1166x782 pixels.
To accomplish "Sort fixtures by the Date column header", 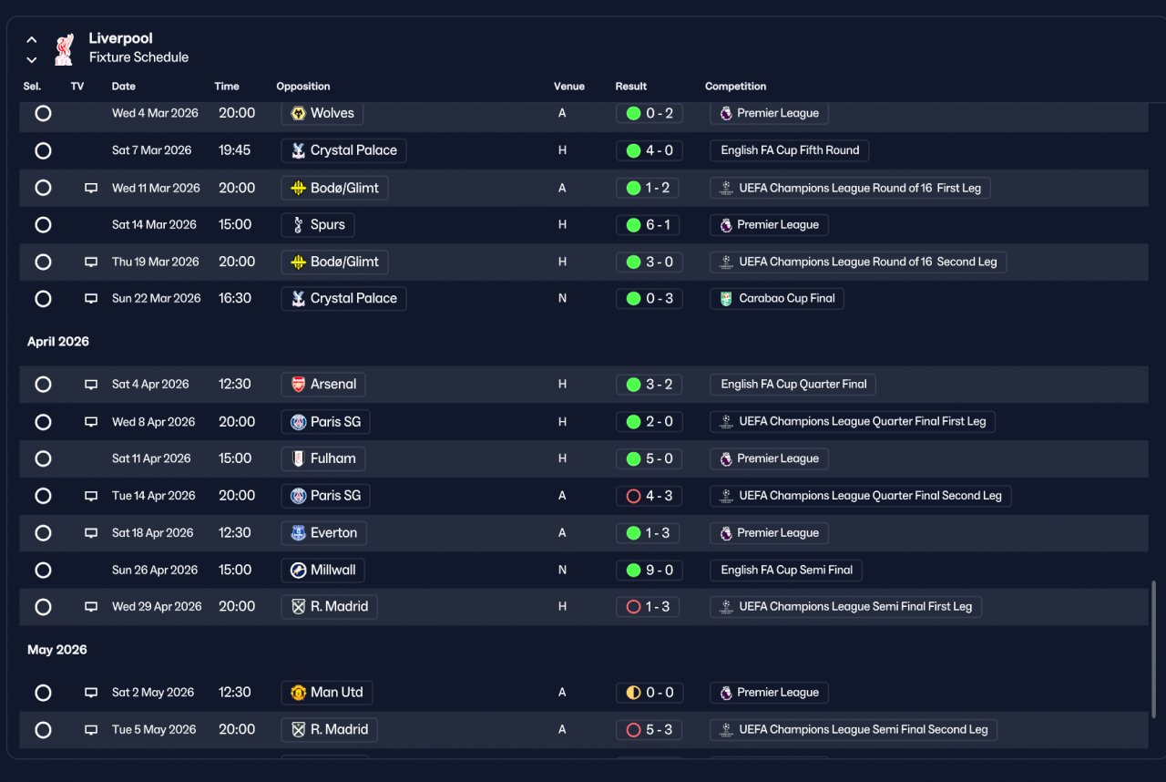I will coord(124,87).
